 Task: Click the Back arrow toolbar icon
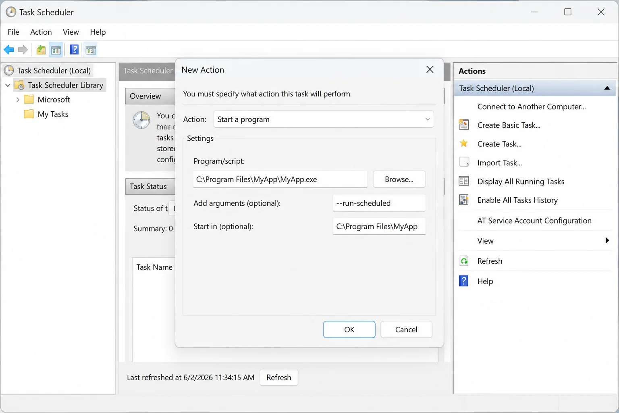(x=9, y=50)
